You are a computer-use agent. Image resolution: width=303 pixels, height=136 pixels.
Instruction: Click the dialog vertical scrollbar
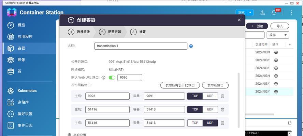239,100
